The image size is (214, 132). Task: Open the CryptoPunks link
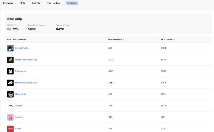point(22,48)
